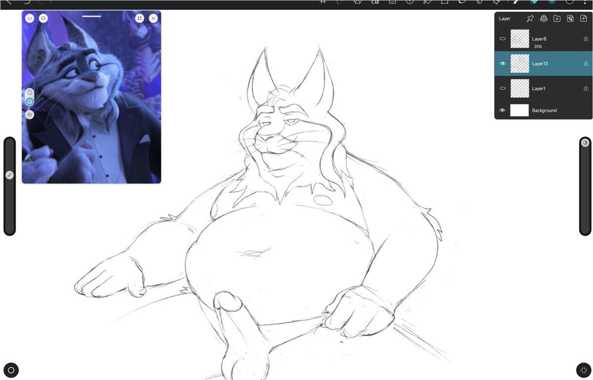
Task: Select the Eraser tool
Action: coord(534,2)
